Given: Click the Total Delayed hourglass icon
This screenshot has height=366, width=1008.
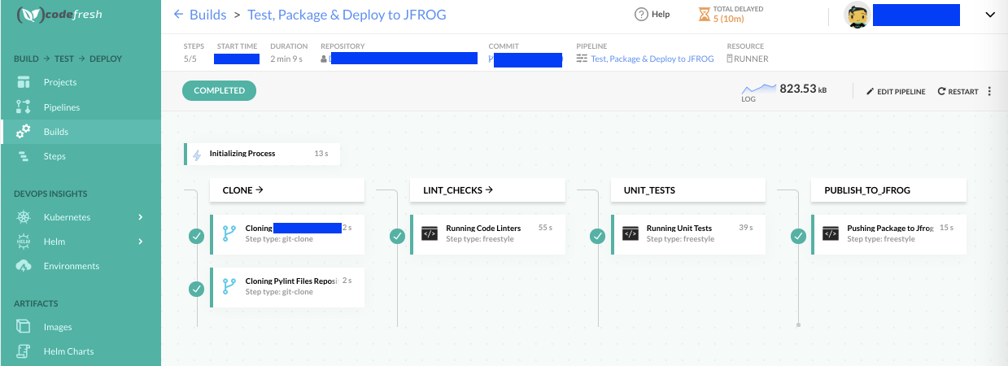Looking at the screenshot, I should [705, 14].
